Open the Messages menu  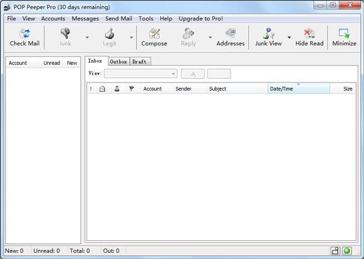85,19
